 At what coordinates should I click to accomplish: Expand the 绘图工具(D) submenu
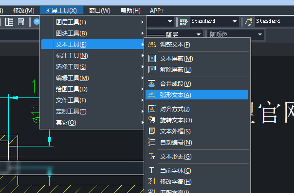tap(93, 89)
